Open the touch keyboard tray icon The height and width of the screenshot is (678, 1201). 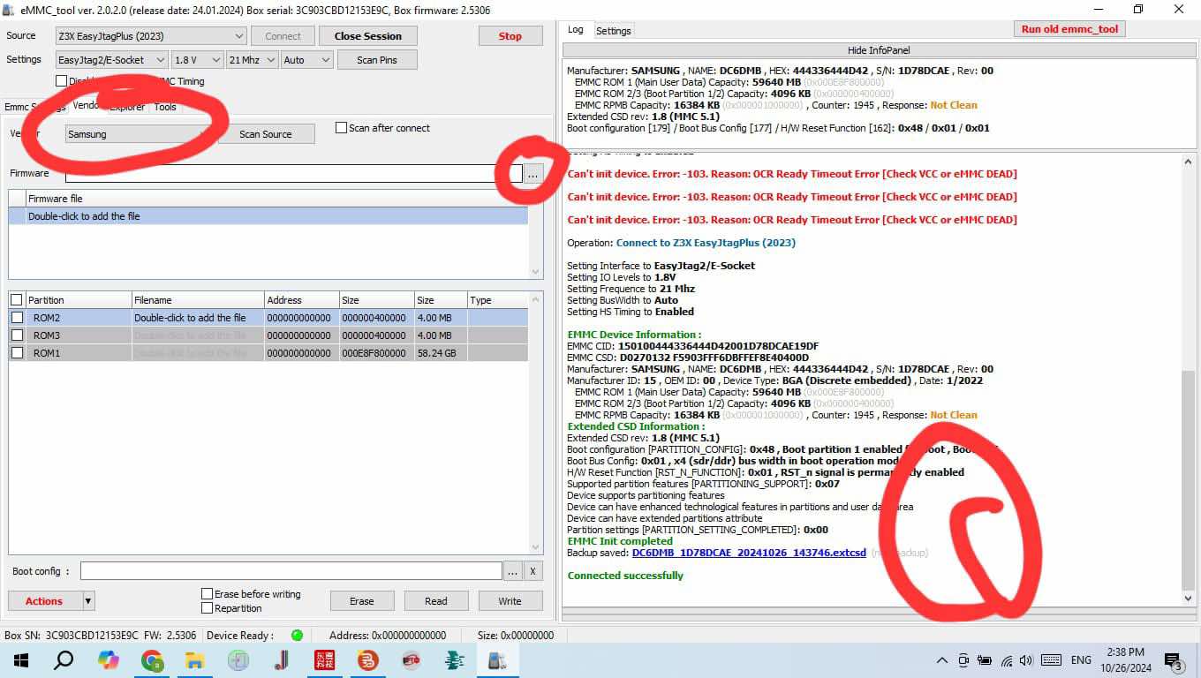tap(1051, 660)
